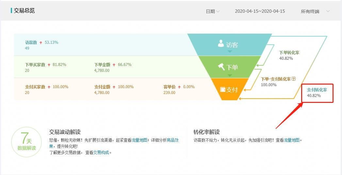This screenshot has height=175, width=342.
Task: Click the 转化率解读 heading
Action: [206, 132]
